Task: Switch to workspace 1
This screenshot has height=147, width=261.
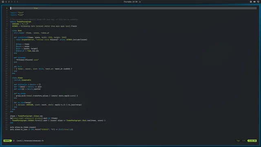Action: tap(6, 2)
